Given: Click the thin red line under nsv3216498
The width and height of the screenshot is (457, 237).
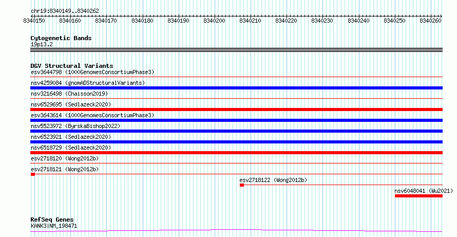Looking at the screenshot, I should pos(236,99).
